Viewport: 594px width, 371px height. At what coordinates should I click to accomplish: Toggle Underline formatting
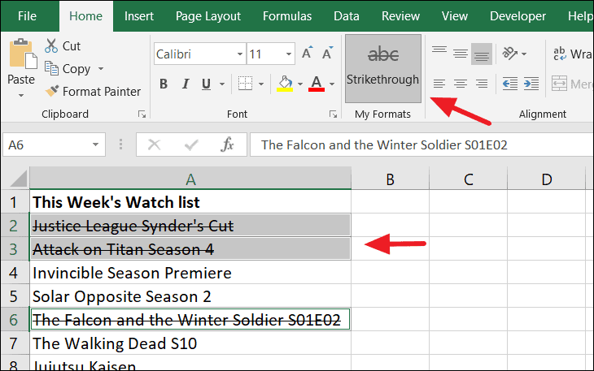coord(206,84)
